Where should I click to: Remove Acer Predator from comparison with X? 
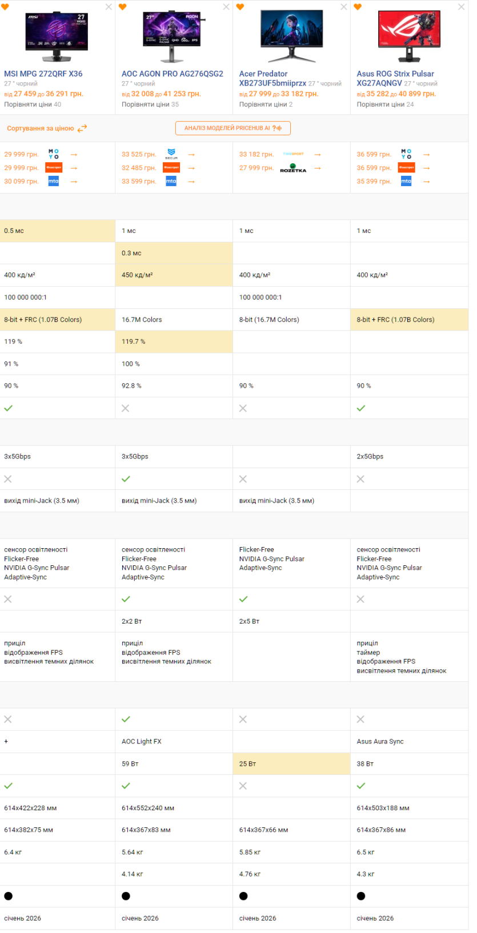tap(343, 7)
